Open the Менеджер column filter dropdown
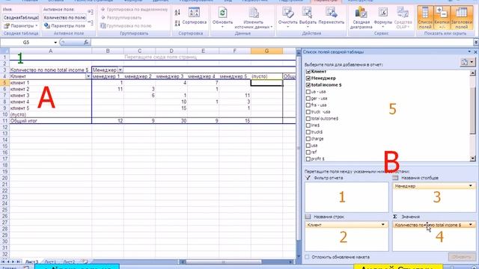This screenshot has width=479, height=269. 120,70
